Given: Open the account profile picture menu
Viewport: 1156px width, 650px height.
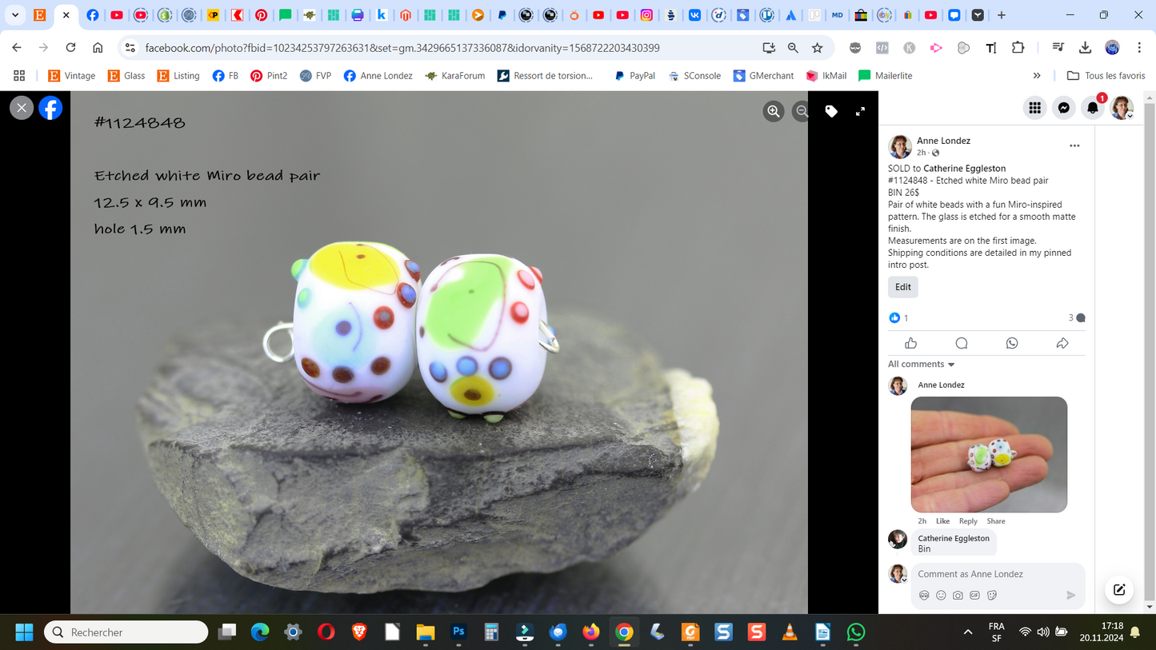Looking at the screenshot, I should (1122, 107).
